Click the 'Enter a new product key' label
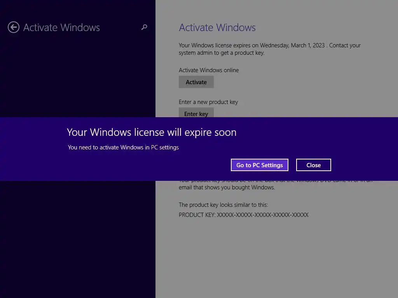 click(208, 102)
